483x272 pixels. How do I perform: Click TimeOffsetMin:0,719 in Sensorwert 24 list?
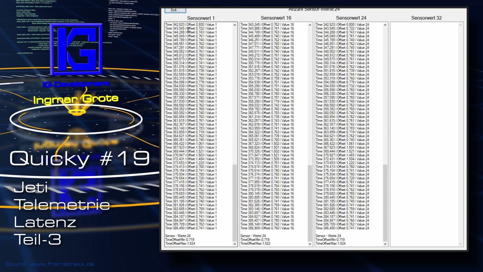(x=330, y=240)
